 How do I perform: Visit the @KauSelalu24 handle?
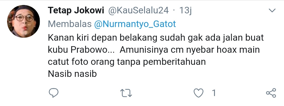(x=138, y=10)
